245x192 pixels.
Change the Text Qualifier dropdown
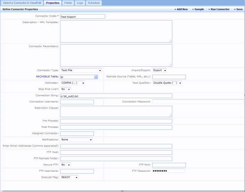pos(167,83)
